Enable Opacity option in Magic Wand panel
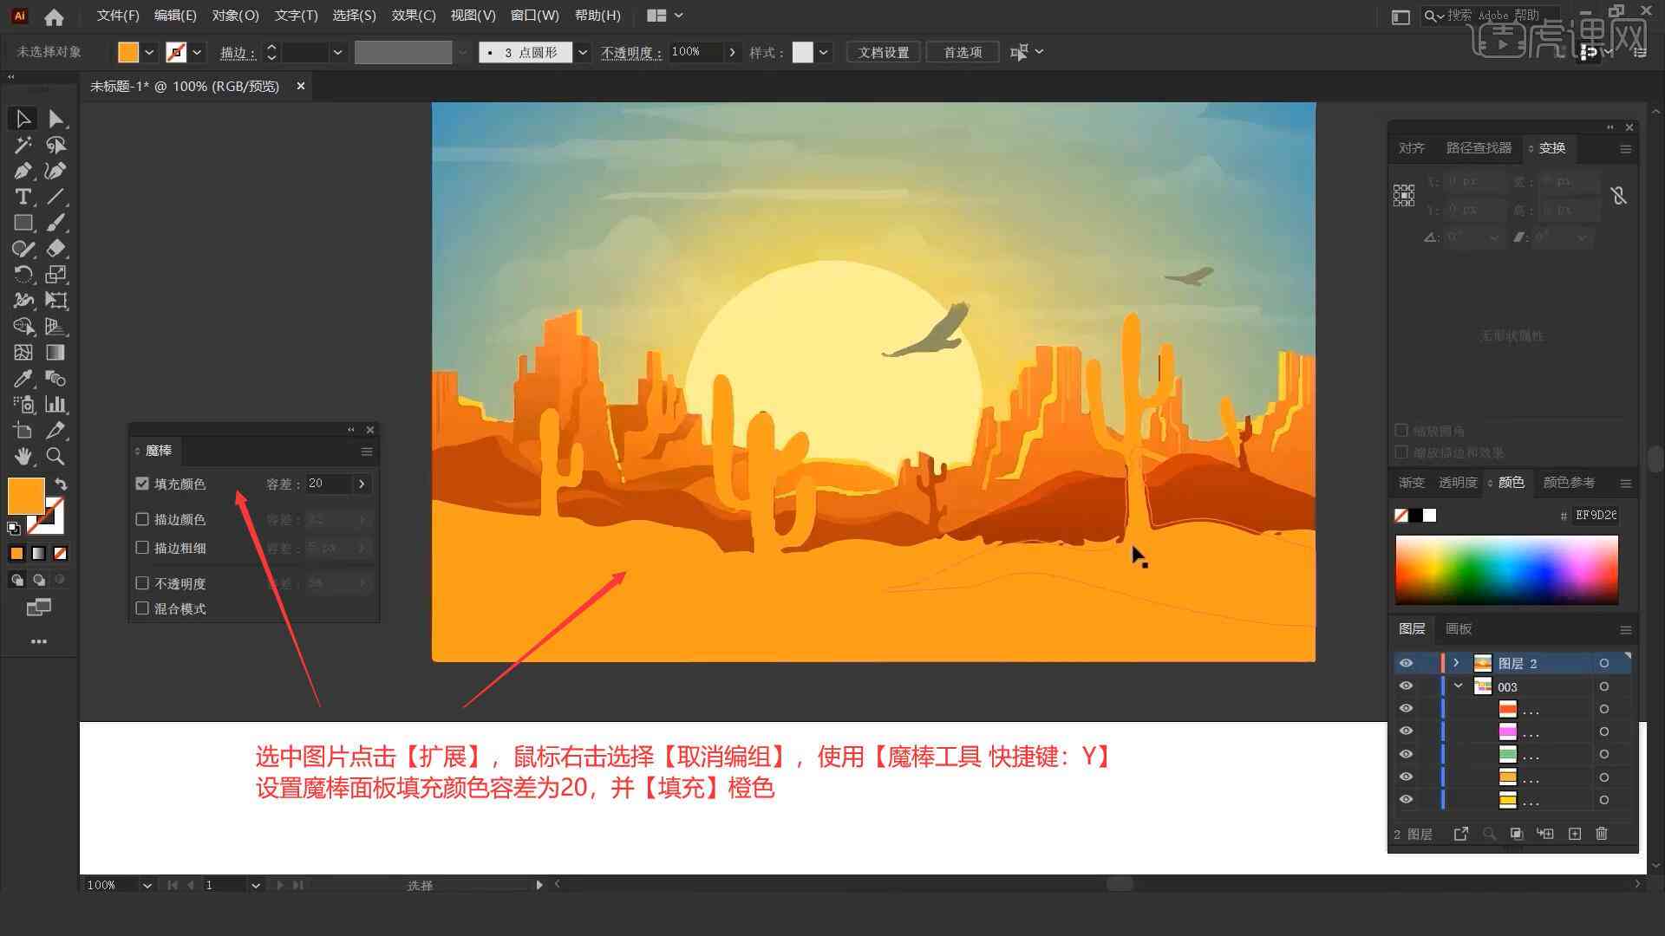The image size is (1665, 936). [x=142, y=583]
